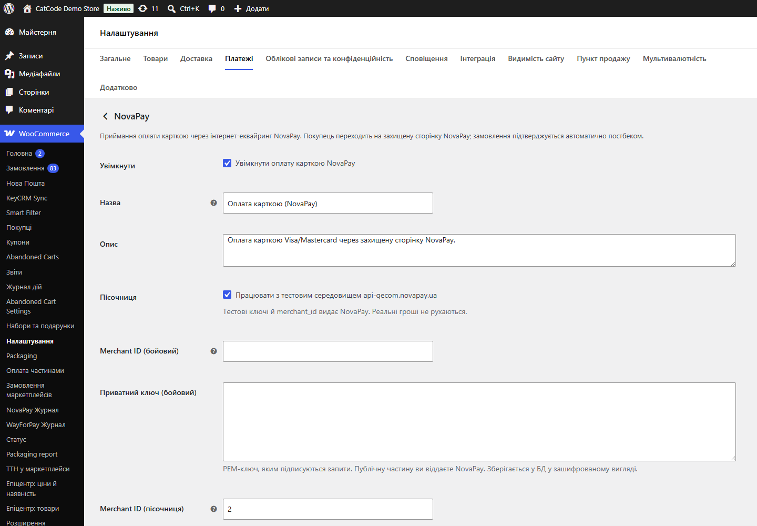Screen dimensions: 757x526
Task: Focus the Merchant ID (пісочниця) input
Action: 328,509
